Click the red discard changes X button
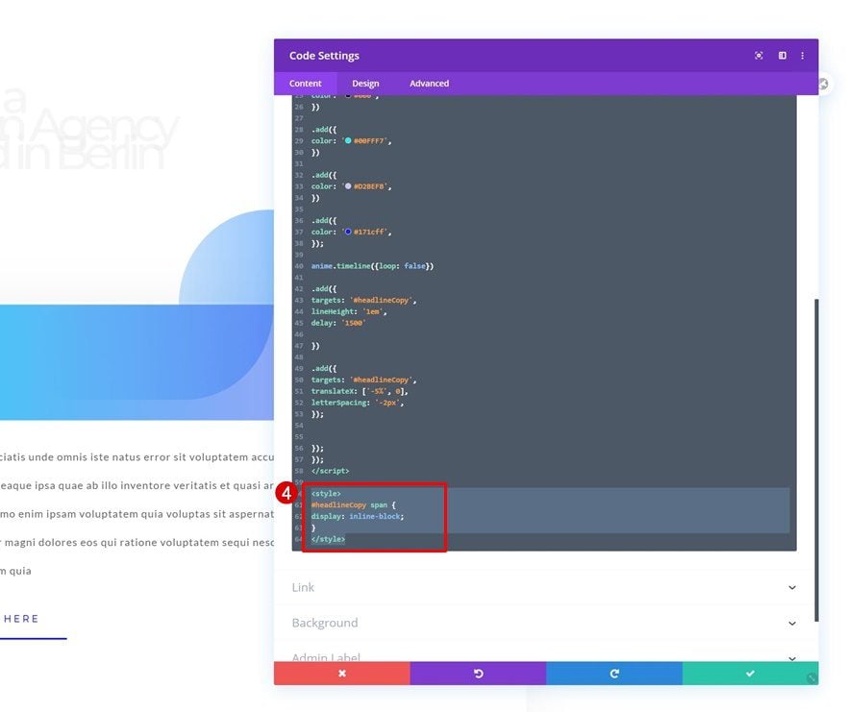846x712 pixels. [341, 674]
